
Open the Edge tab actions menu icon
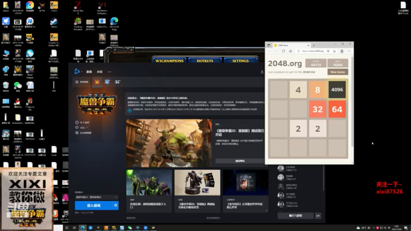pos(269,45)
